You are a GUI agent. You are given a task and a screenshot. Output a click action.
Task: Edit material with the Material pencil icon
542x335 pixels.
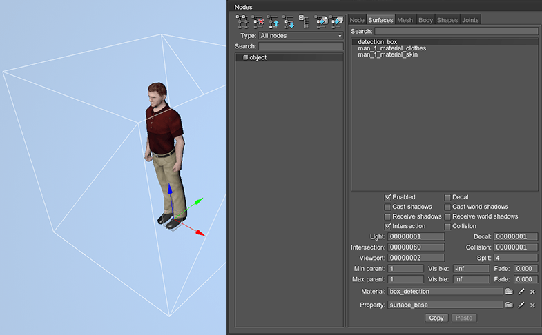(x=521, y=292)
